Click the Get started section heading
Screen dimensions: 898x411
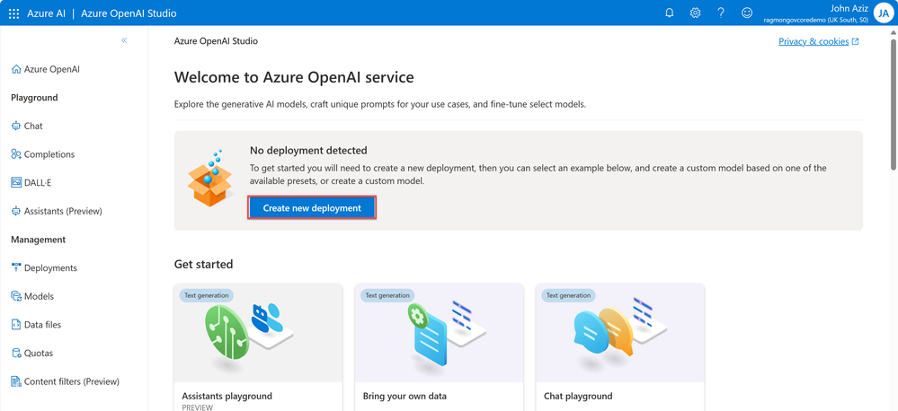pyautogui.click(x=203, y=264)
